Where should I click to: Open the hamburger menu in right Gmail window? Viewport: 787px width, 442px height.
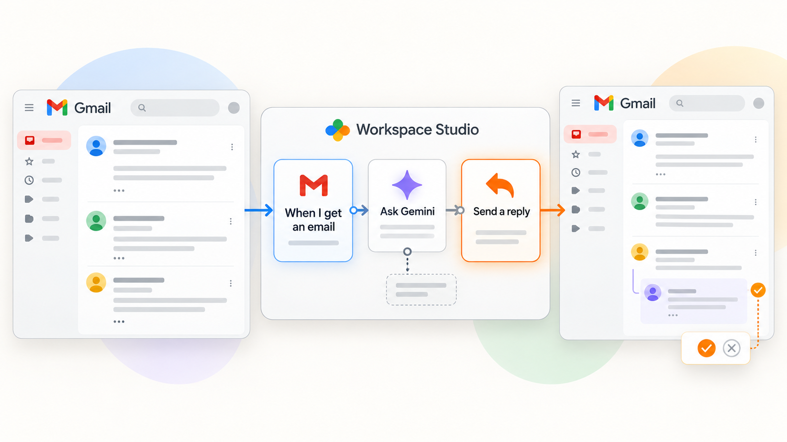pyautogui.click(x=575, y=103)
